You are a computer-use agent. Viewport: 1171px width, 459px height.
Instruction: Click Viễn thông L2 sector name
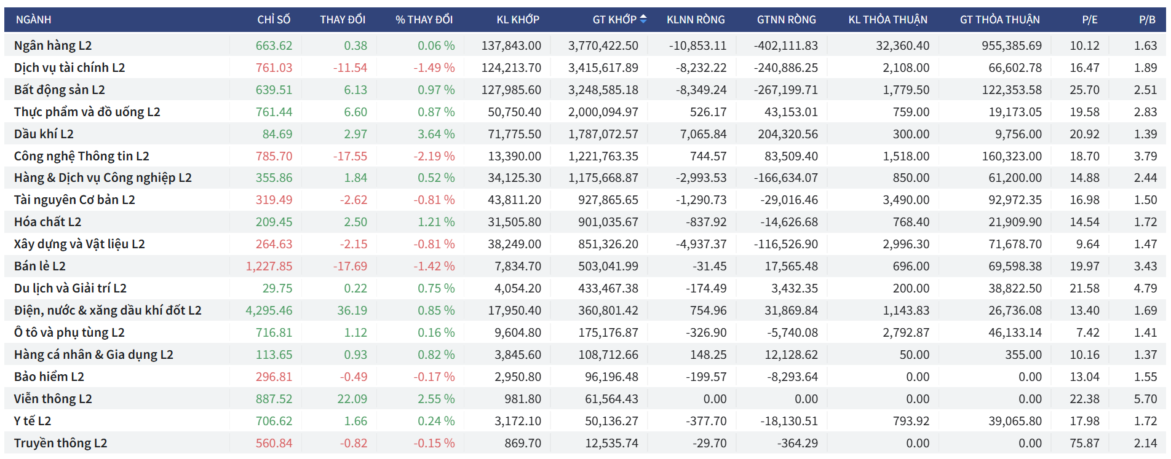[x=53, y=399]
